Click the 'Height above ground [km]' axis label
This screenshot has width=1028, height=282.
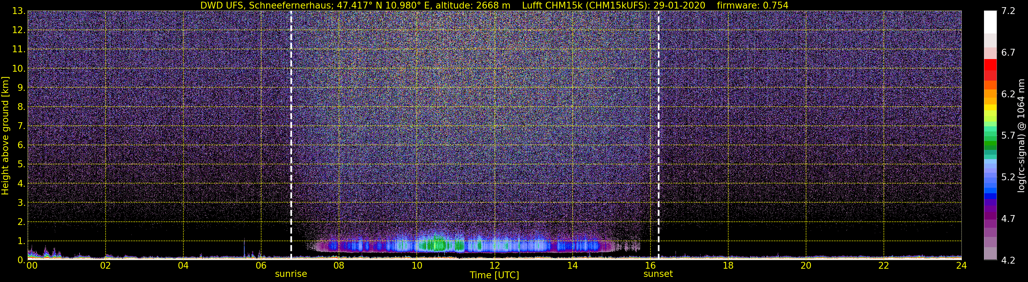point(5,136)
